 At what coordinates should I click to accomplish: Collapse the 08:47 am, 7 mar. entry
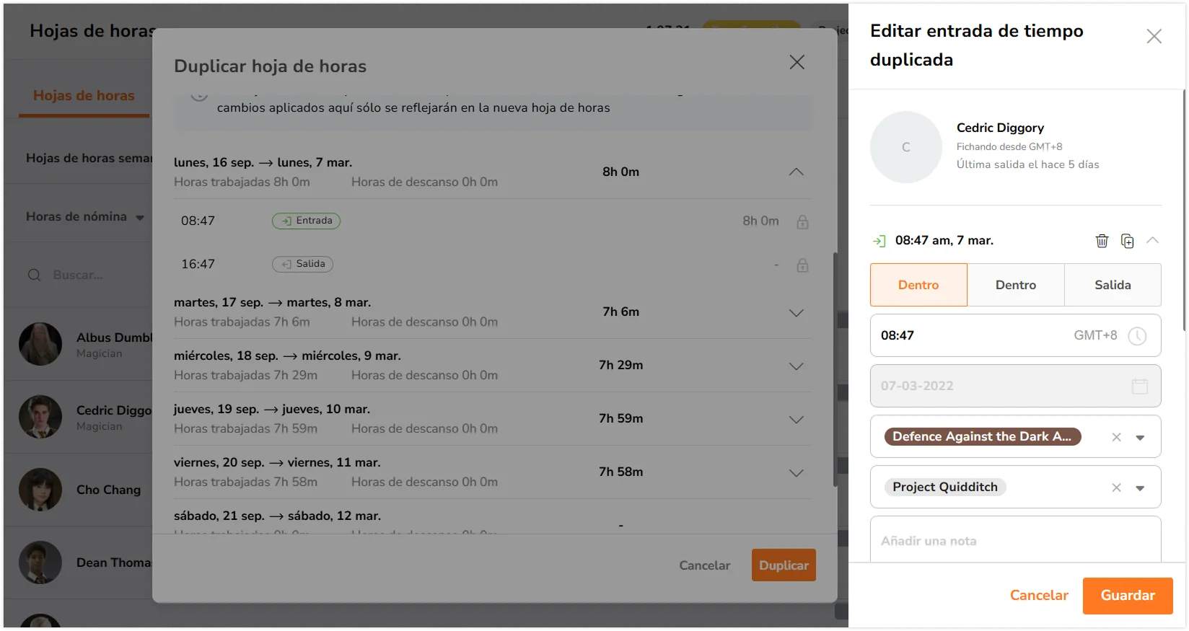click(x=1152, y=240)
